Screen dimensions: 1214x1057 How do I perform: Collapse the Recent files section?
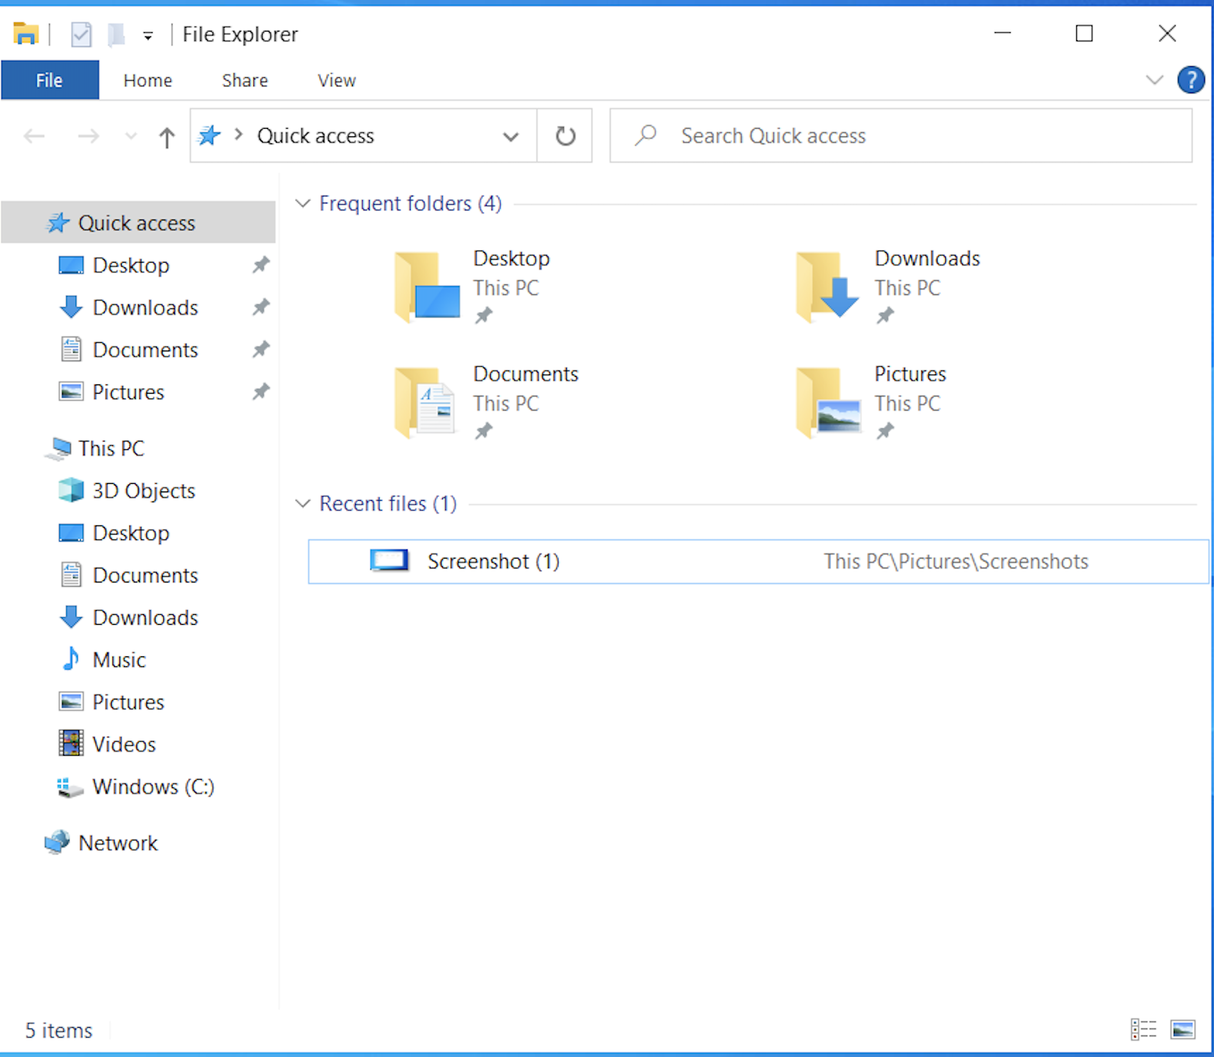click(x=303, y=504)
